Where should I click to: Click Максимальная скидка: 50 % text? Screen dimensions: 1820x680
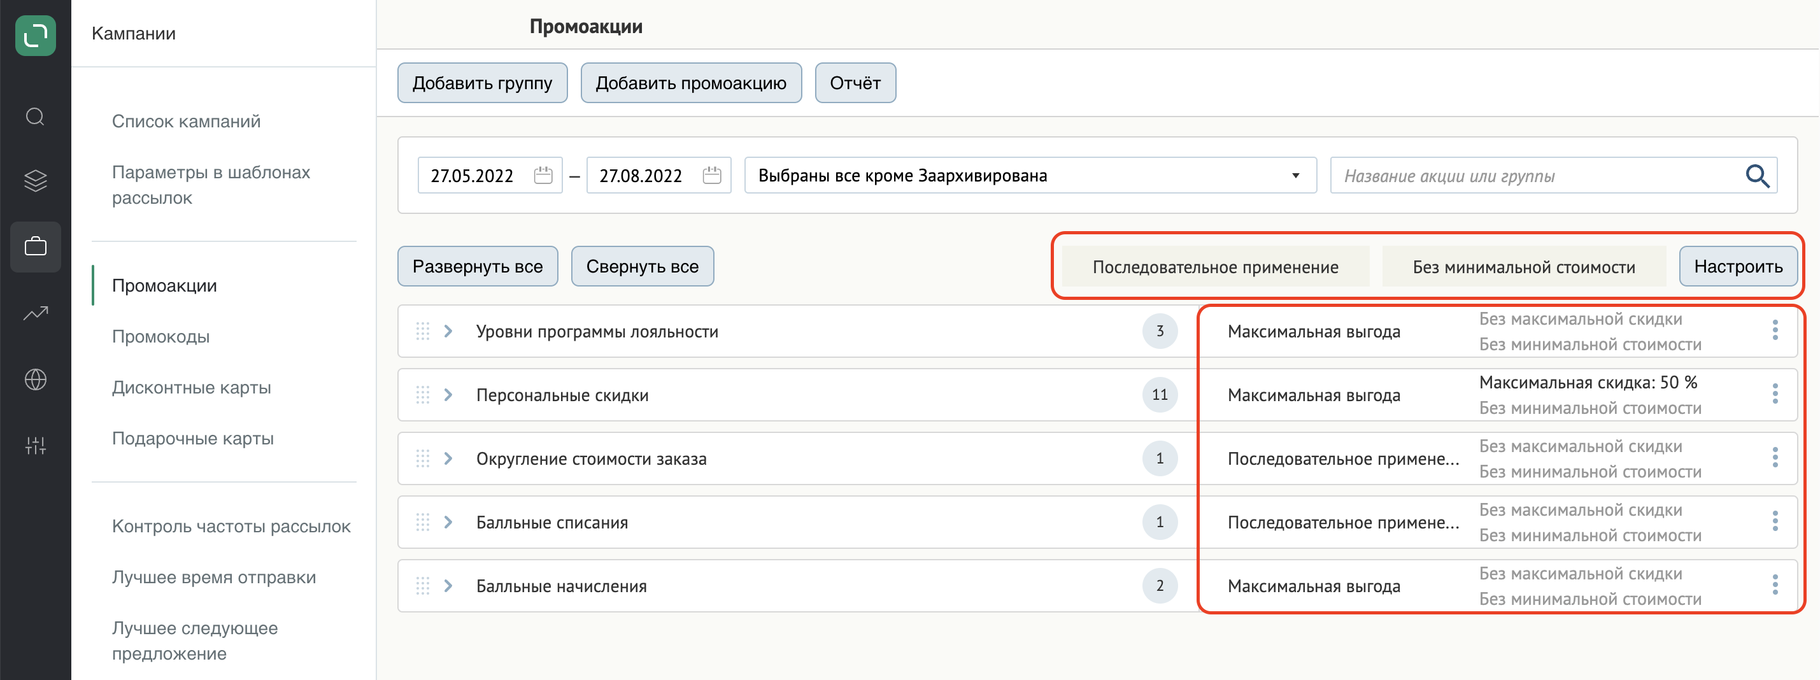[x=1588, y=382]
